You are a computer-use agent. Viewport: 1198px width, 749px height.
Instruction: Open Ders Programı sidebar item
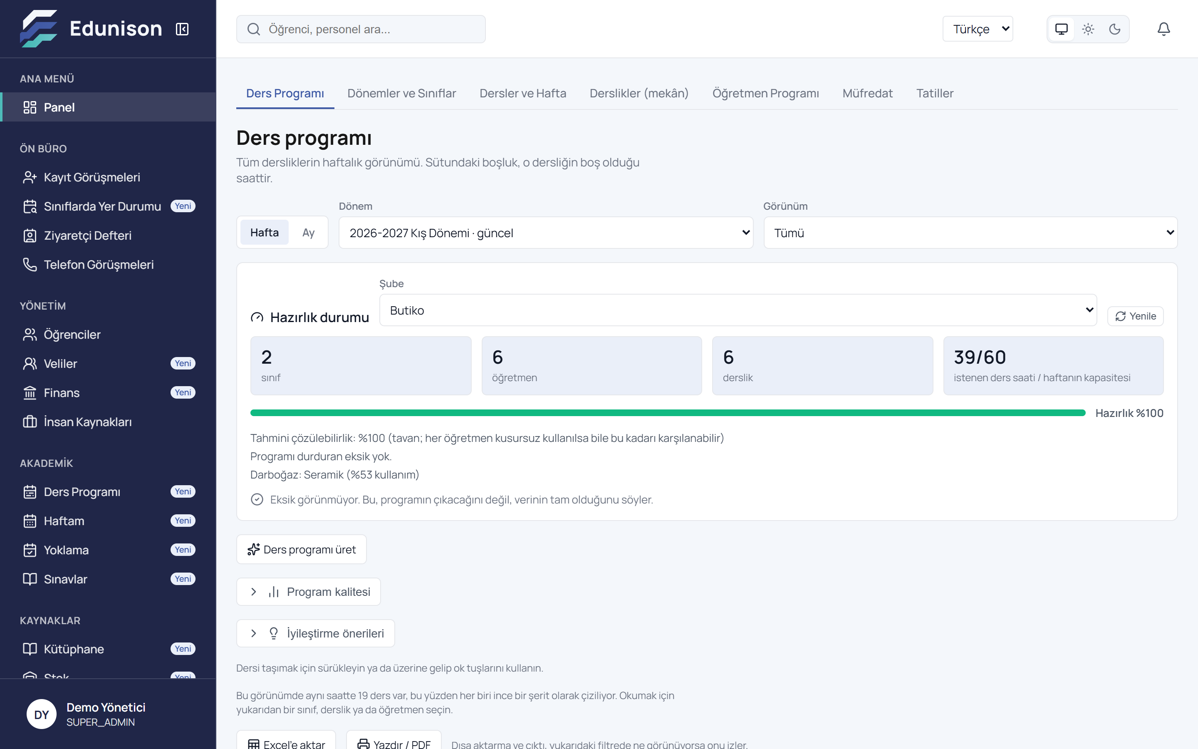[x=109, y=492]
